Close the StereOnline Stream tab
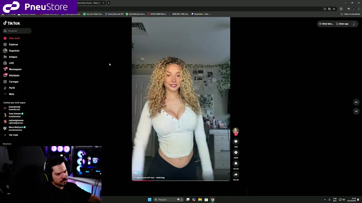The width and height of the screenshot is (362, 203). [x=104, y=3]
